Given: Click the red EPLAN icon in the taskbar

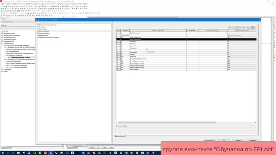Looking at the screenshot, I should (51, 153).
